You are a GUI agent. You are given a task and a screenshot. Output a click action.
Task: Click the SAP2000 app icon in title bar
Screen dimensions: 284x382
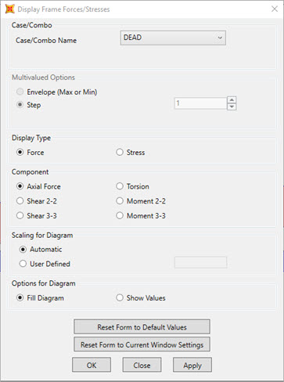(x=9, y=9)
